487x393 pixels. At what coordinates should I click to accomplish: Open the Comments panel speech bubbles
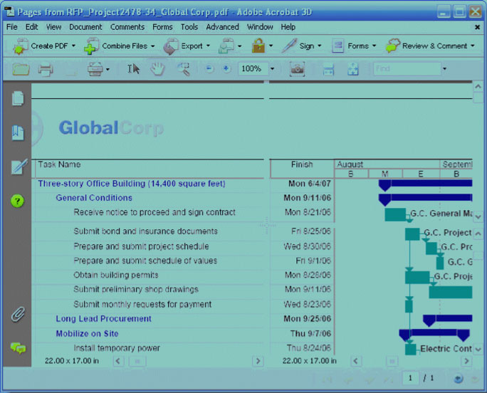pos(18,348)
